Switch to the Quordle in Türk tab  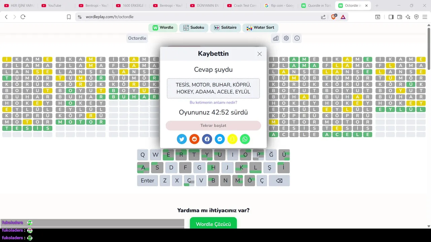click(317, 6)
